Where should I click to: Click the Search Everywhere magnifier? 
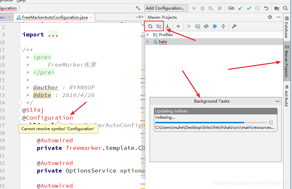pos(285,8)
